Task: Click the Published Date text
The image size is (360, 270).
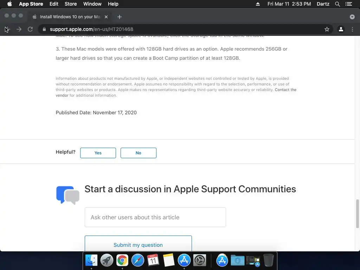Action: coord(96,112)
